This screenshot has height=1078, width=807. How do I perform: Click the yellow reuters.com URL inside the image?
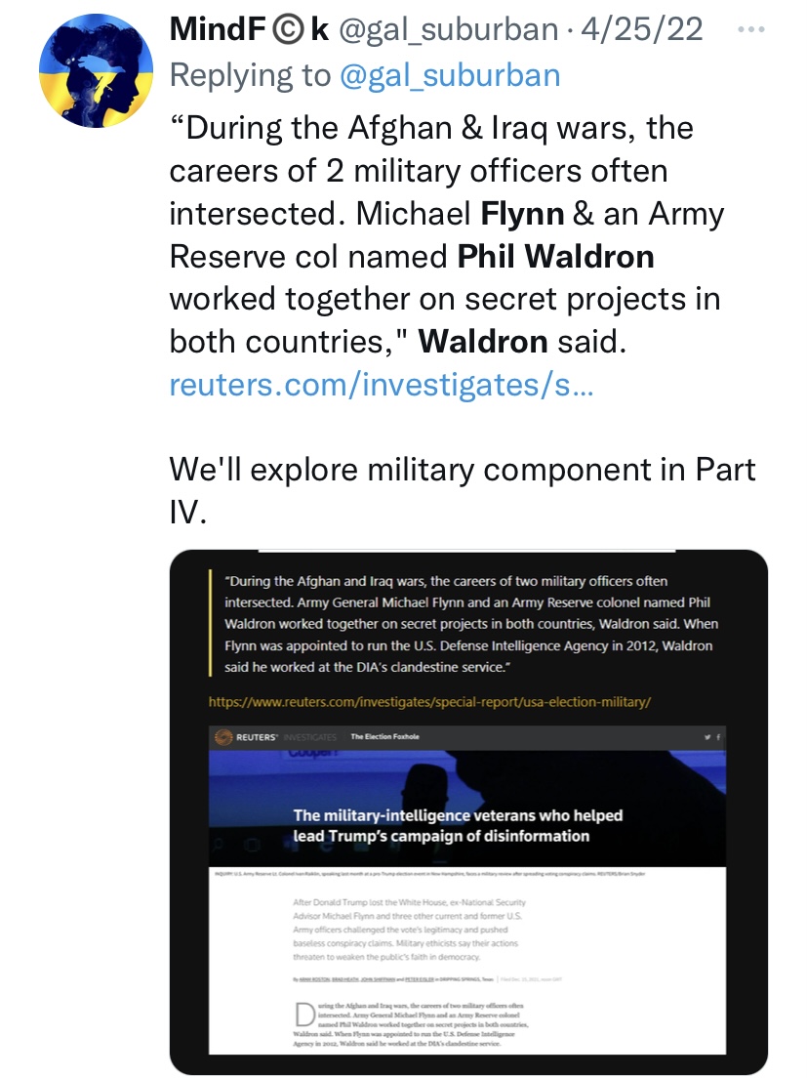point(429,702)
